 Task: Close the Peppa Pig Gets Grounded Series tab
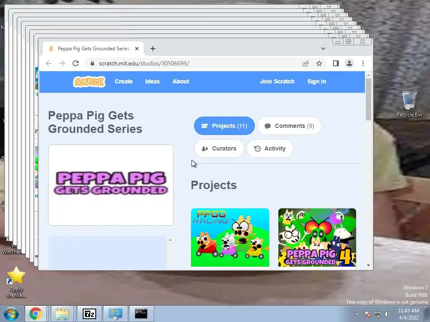(x=137, y=49)
